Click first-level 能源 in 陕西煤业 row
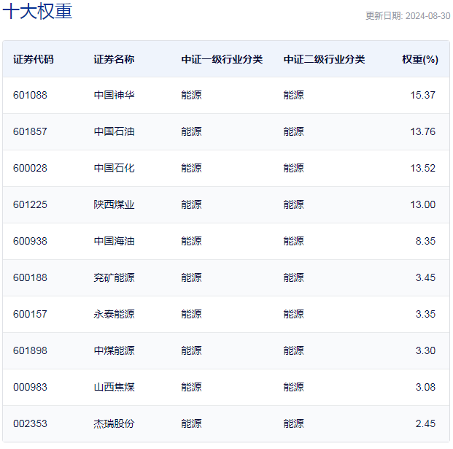This screenshot has width=453, height=449. [x=191, y=204]
